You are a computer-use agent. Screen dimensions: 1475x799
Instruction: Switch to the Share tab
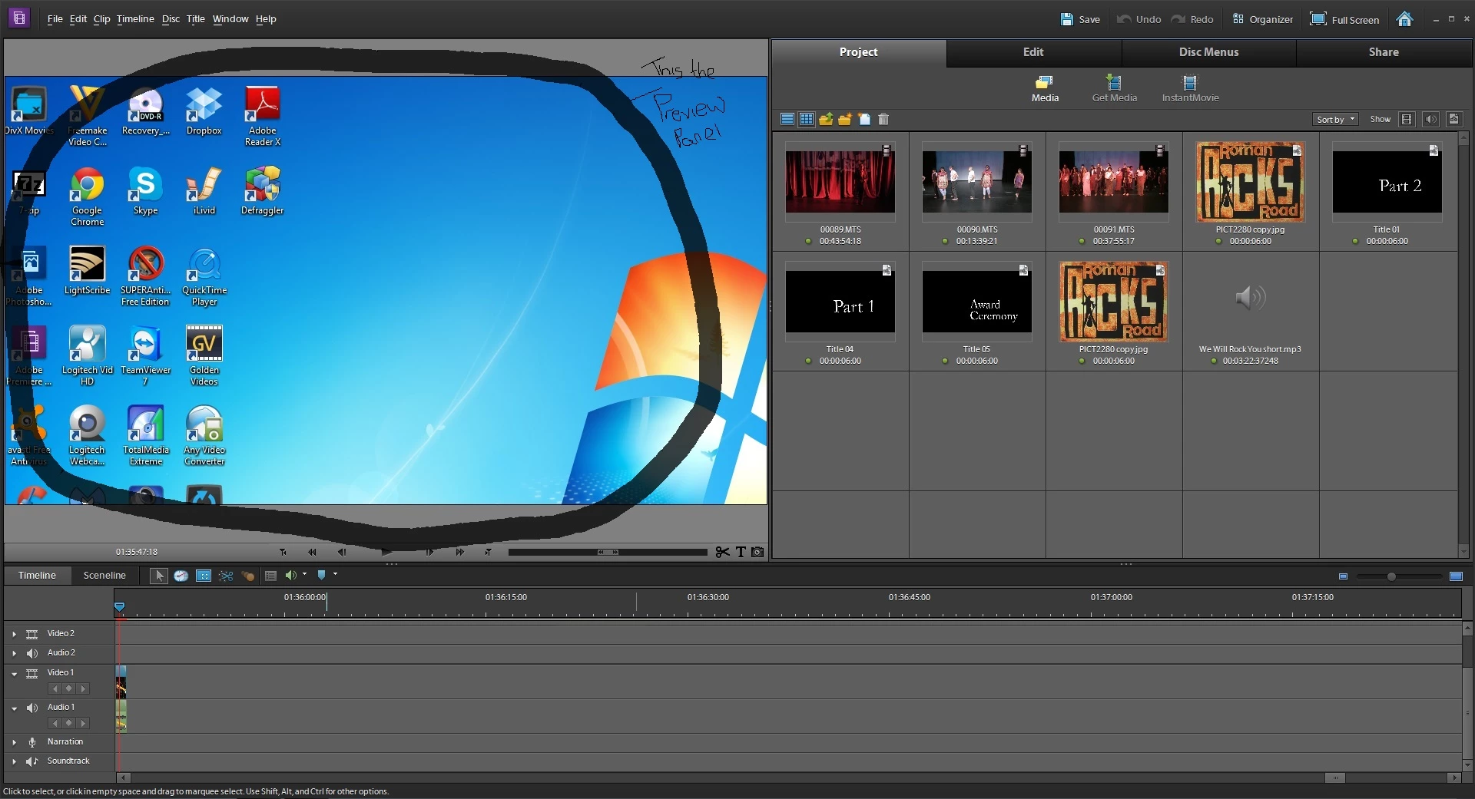[x=1384, y=52]
